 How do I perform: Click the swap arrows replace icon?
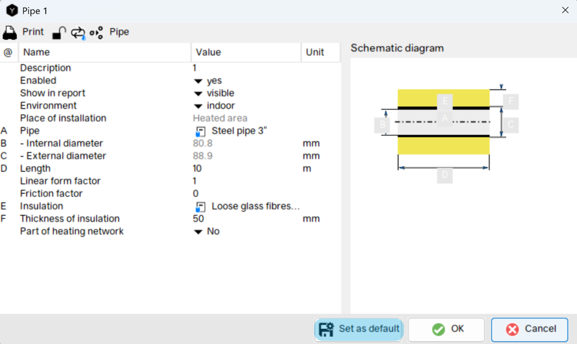click(78, 33)
